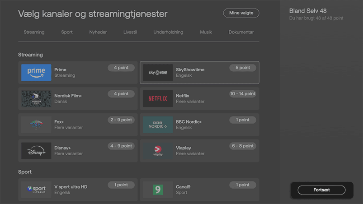This screenshot has width=363, height=204.
Task: Go to the Dokumentar tab
Action: (241, 32)
